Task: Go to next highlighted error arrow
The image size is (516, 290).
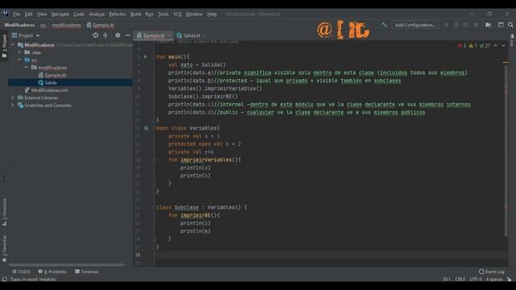Action: (x=503, y=46)
